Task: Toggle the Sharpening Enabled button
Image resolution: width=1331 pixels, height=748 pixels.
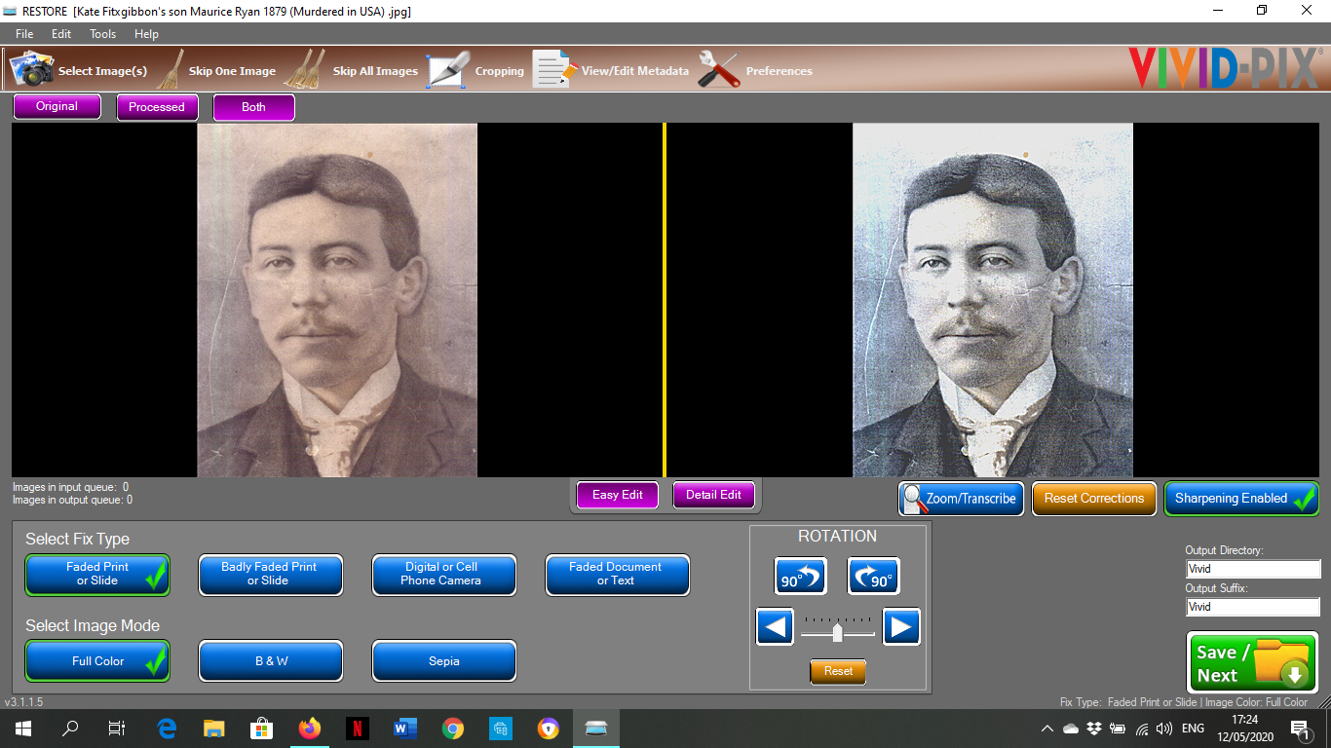Action: coord(1240,499)
